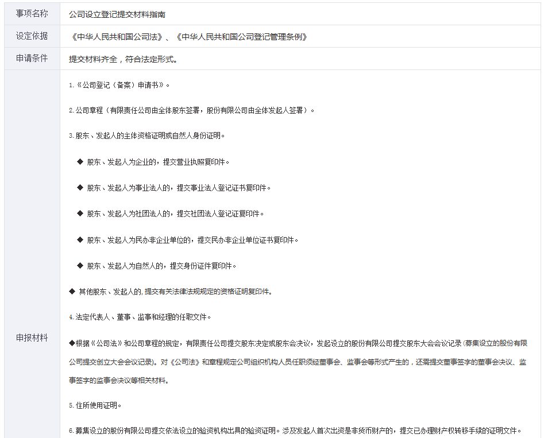Image resolution: width=544 pixels, height=438 pixels.
Task: Select the title 公司设立登记提交材料指南
Action: click(x=117, y=14)
